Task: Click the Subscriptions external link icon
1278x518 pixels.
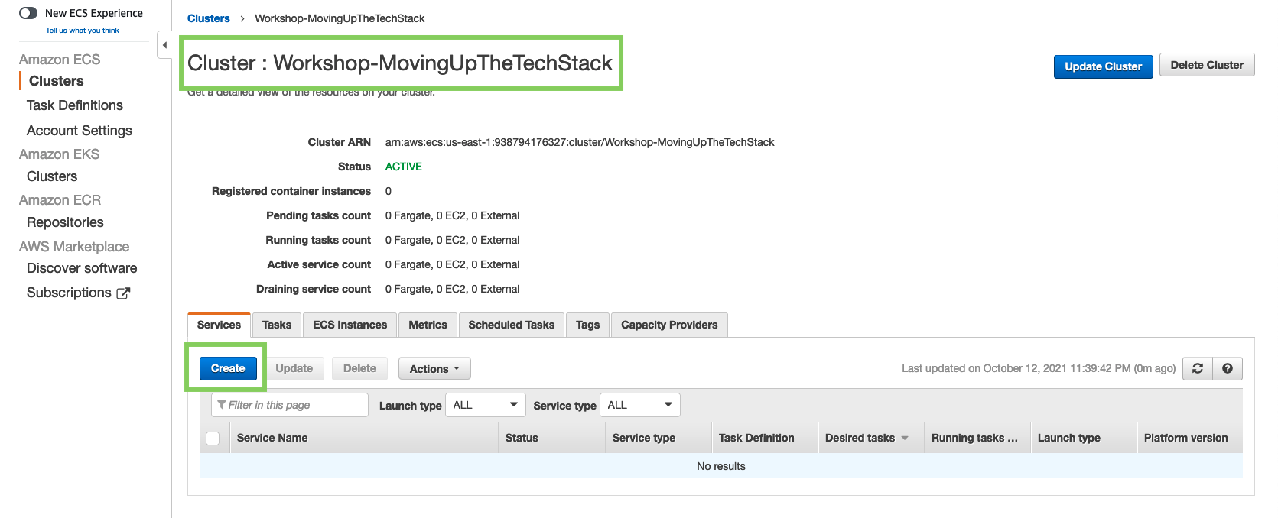Action: pos(123,293)
